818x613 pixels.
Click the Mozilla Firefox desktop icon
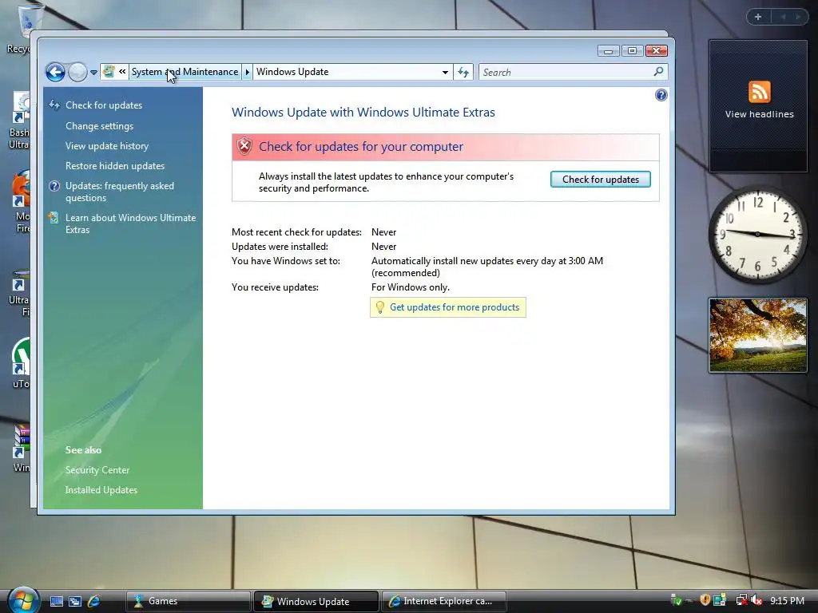point(21,200)
